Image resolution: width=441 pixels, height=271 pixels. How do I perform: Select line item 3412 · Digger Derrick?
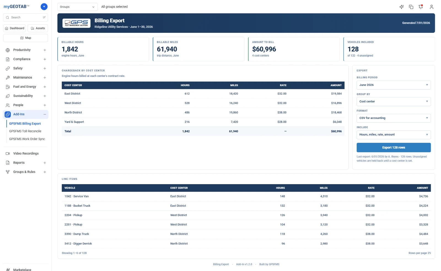[x=246, y=244]
